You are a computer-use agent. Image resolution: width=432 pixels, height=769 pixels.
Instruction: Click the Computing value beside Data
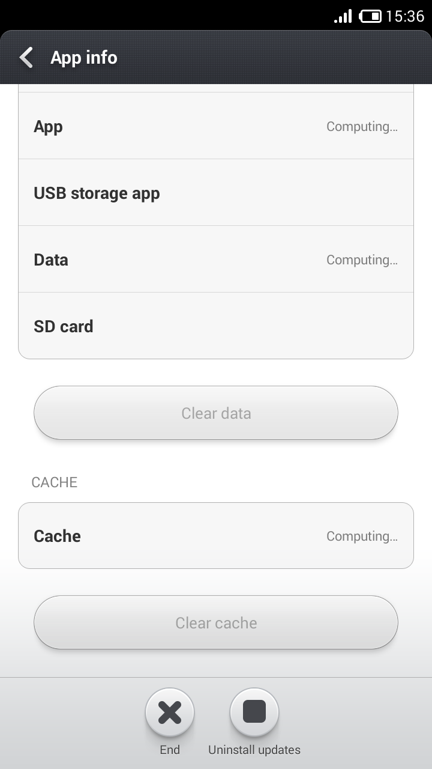(362, 260)
